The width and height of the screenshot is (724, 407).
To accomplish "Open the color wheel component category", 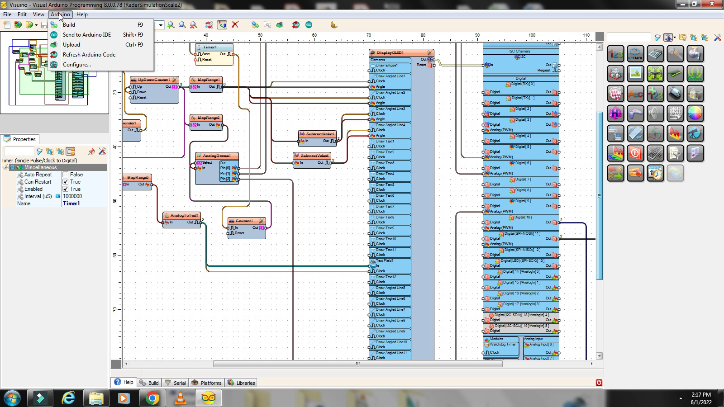I will coord(695,114).
